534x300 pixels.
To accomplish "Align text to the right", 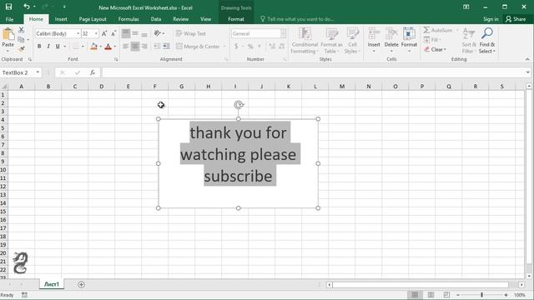I will [x=144, y=47].
